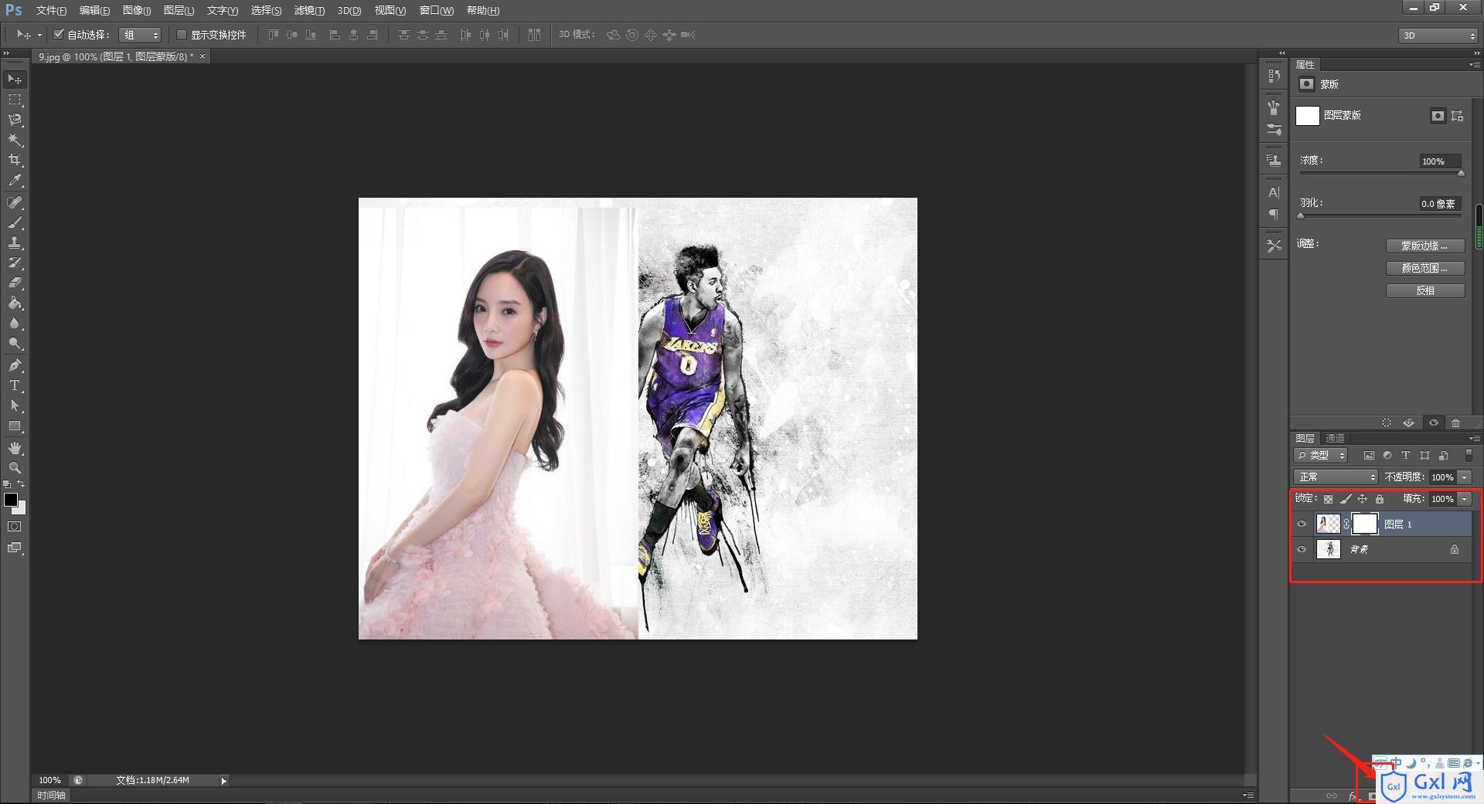
Task: Toggle layer filtering switch on or off
Action: (x=1469, y=455)
